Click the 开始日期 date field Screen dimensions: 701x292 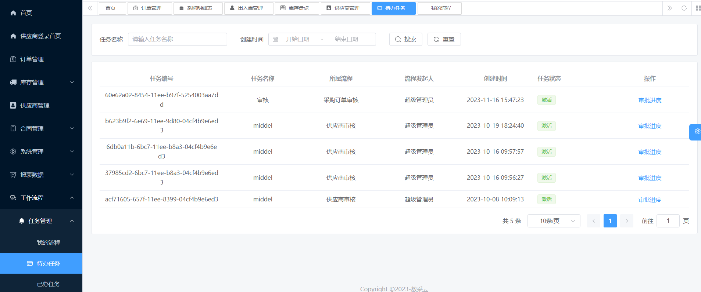pos(297,39)
